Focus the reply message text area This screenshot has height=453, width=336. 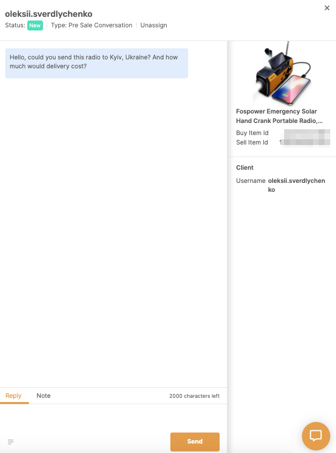pos(113,417)
